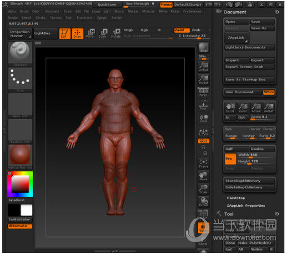Click the AAHalf icon in Document panel
Screen dimensions: 290x254
pyautogui.click(x=269, y=108)
